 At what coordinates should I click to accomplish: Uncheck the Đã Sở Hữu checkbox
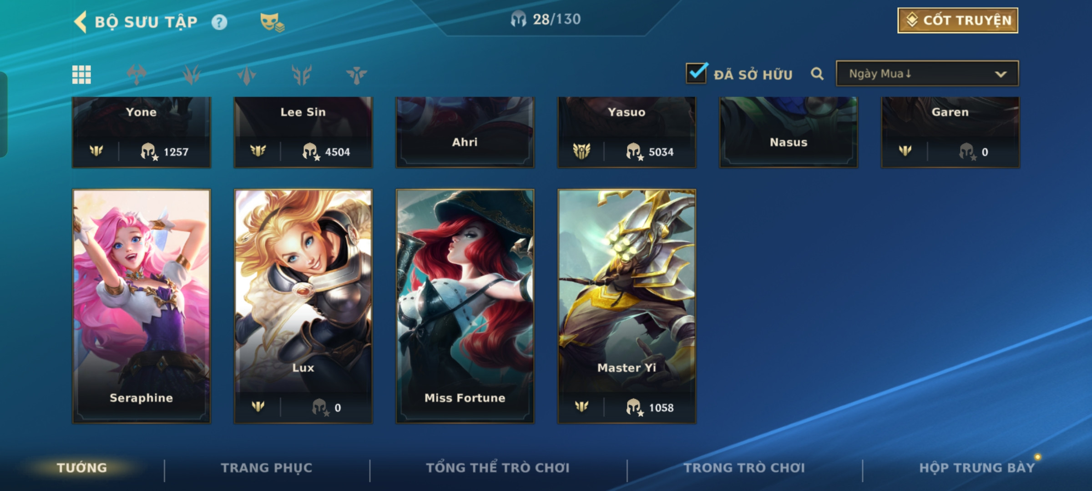point(697,73)
